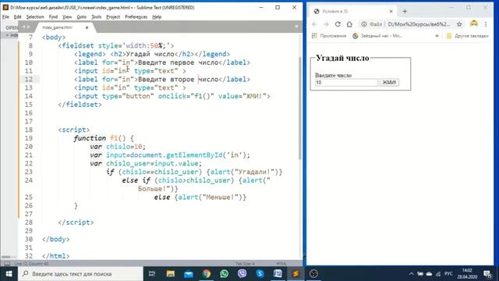Open the Preferences menu
Viewport: 499px width, 281px height.
(136, 17)
